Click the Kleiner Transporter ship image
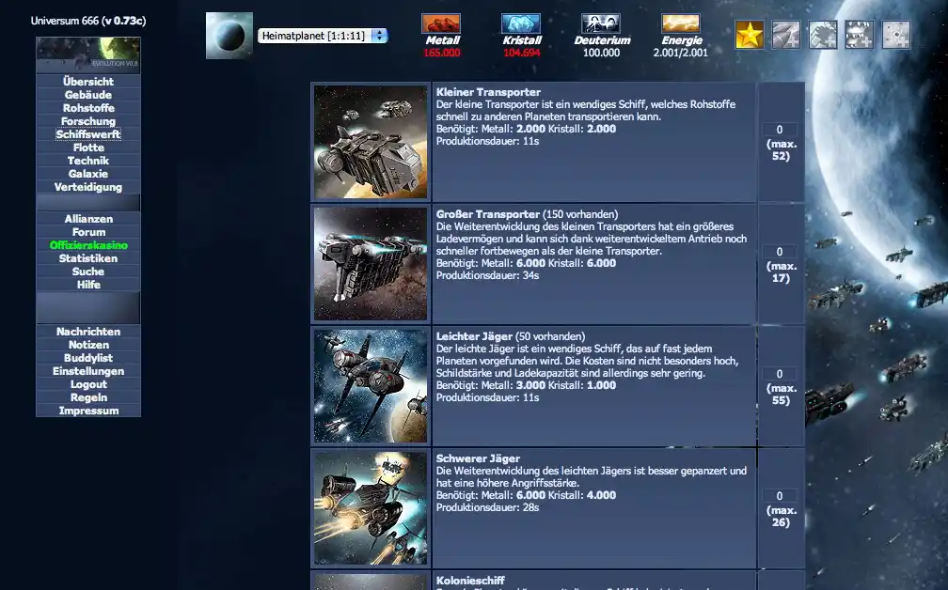Screen dimensions: 948x590 [x=370, y=141]
